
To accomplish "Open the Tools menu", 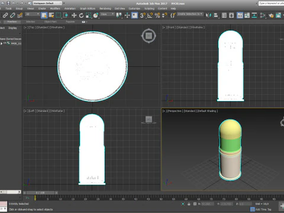I will pyautogui.click(x=8, y=8).
